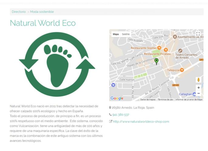The width and height of the screenshot is (208, 151).
Task: Click the Callaghan map label
Action: (185, 94)
